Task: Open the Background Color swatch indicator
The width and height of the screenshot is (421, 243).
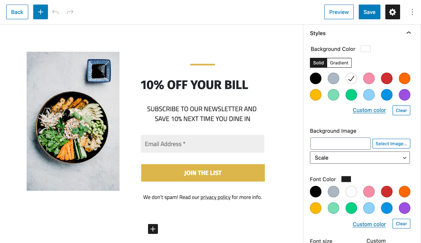Action: (x=365, y=49)
